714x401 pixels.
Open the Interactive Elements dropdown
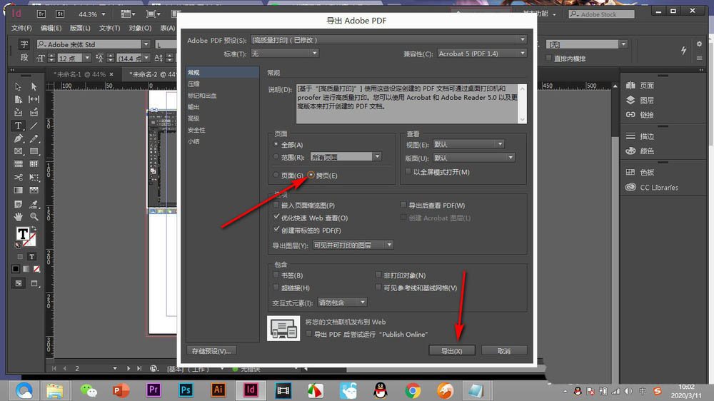[342, 303]
